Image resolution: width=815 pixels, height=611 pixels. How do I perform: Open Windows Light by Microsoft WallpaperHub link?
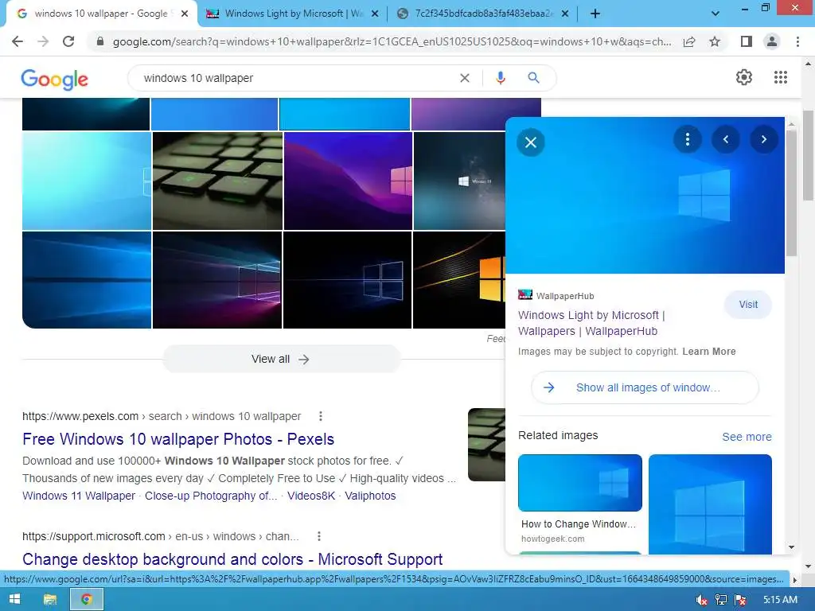click(x=591, y=323)
